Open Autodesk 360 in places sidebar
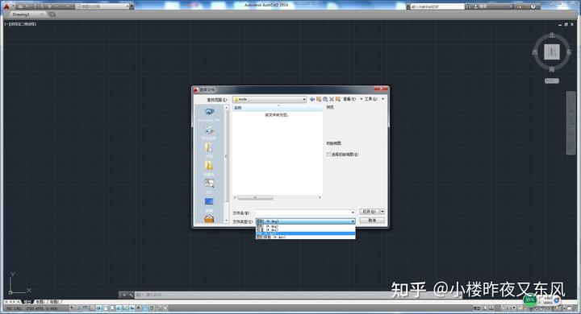This screenshot has width=581, height=314. click(x=209, y=114)
